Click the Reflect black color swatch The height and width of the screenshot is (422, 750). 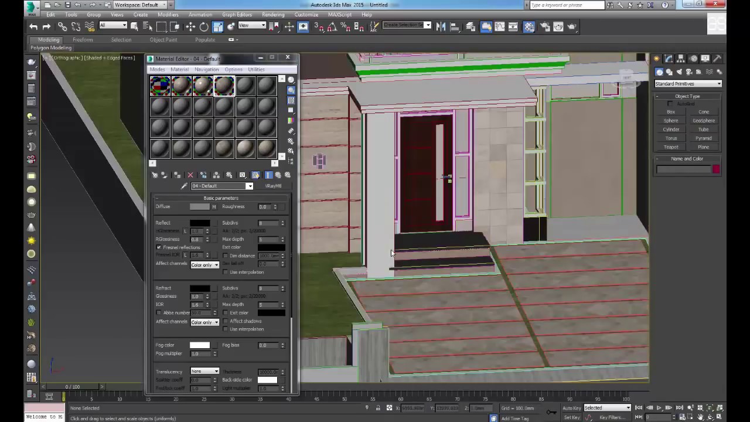(200, 223)
